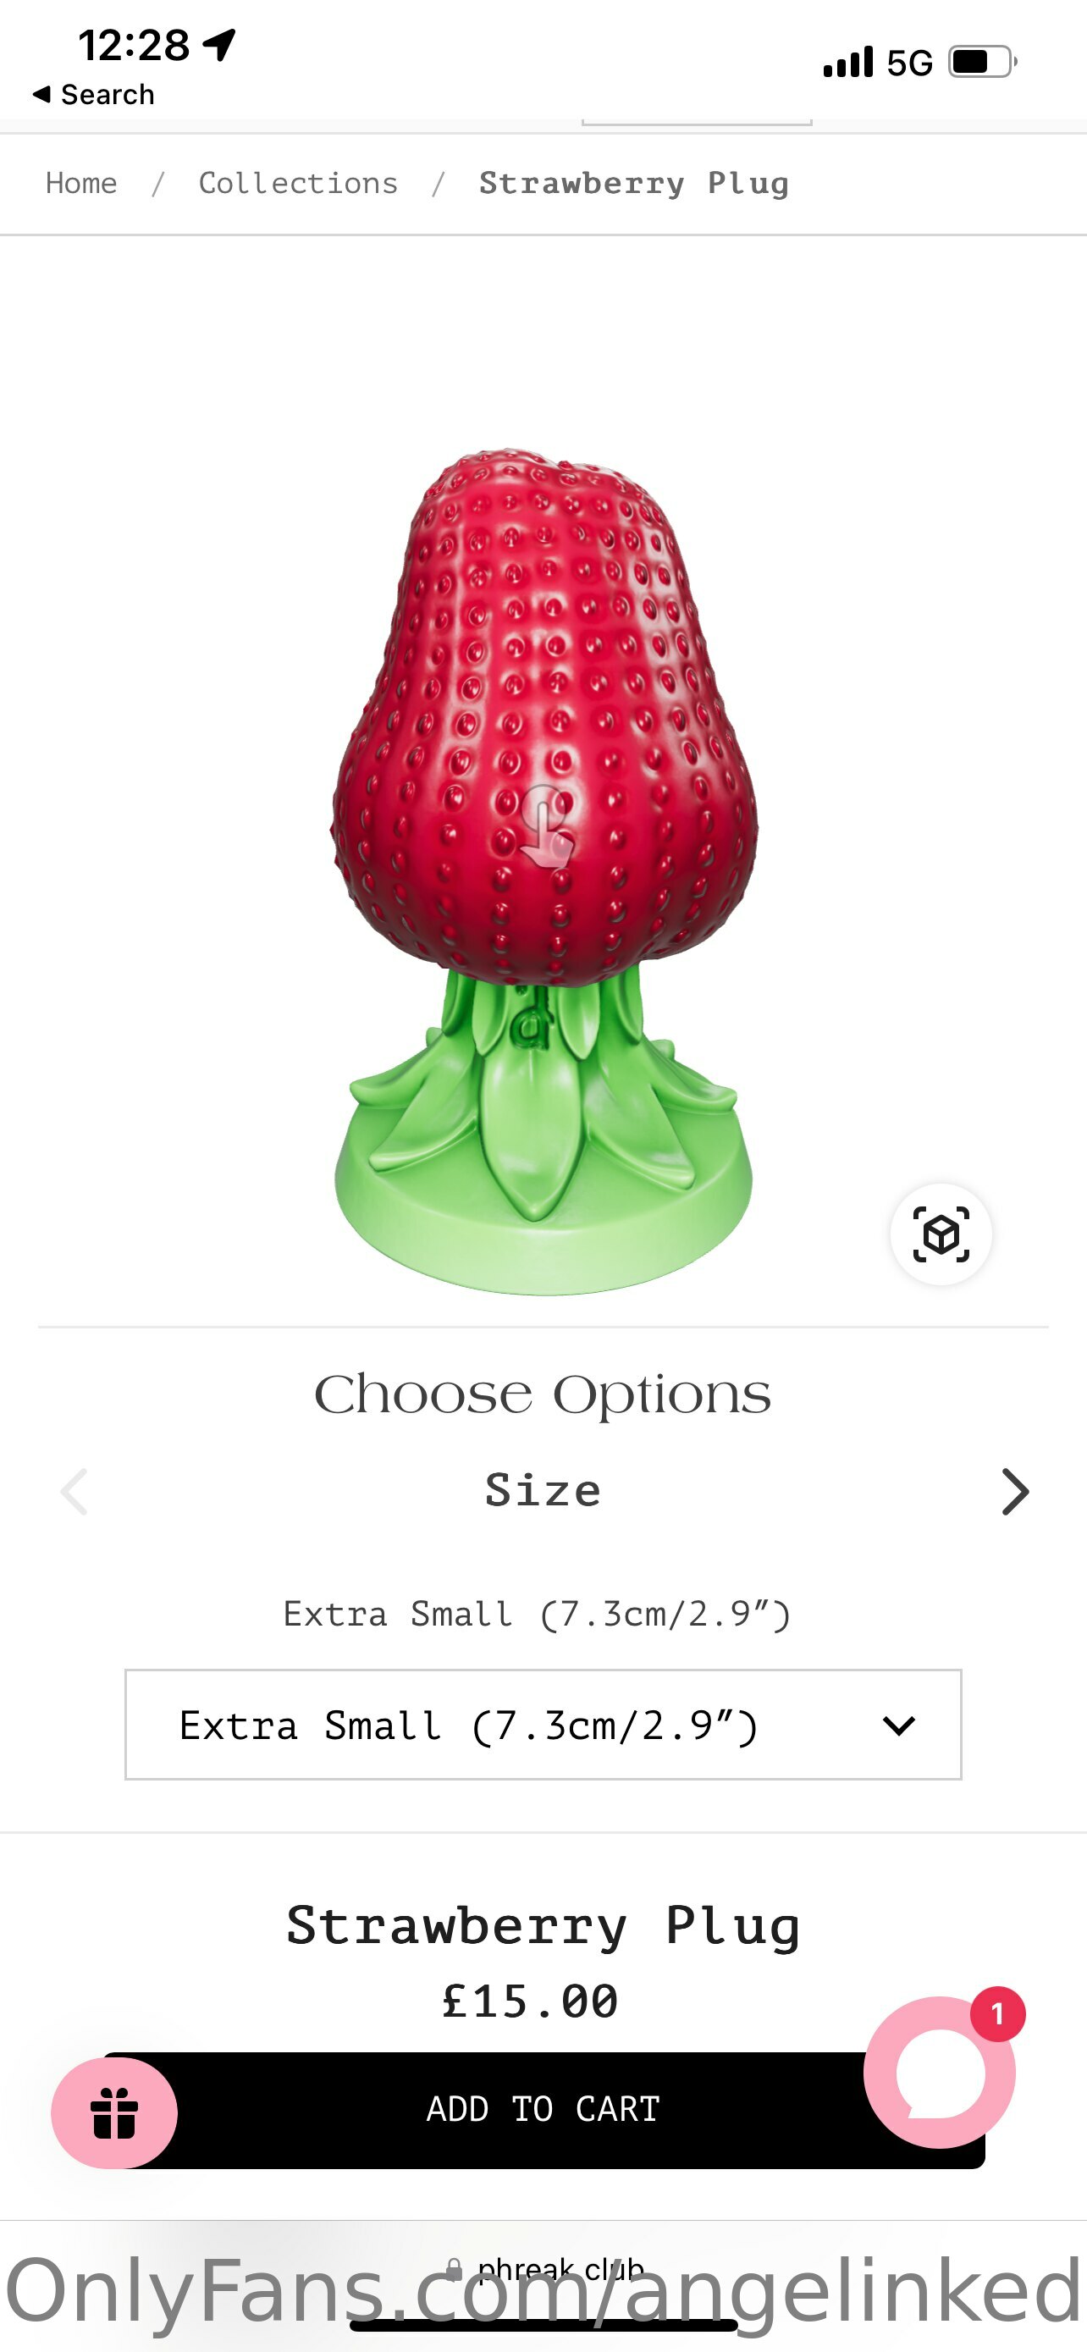Go to the next option with the right chevron
1087x2352 pixels.
[1015, 1492]
